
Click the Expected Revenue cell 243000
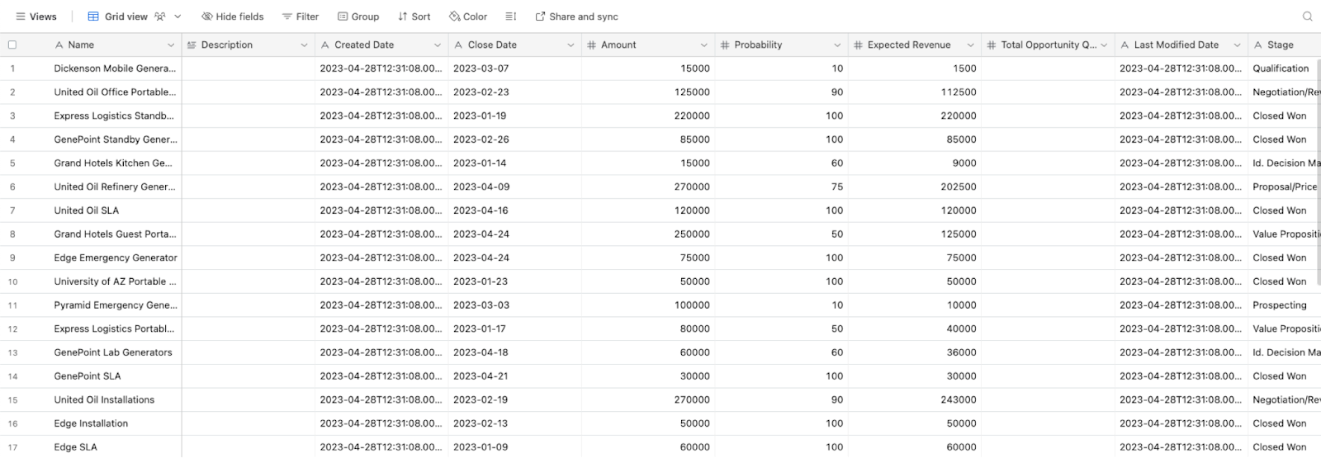tap(915, 399)
